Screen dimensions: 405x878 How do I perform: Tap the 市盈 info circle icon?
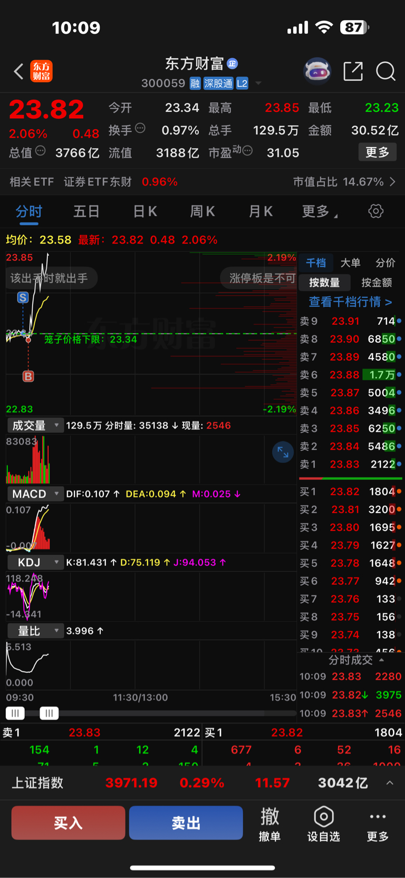pos(247,151)
